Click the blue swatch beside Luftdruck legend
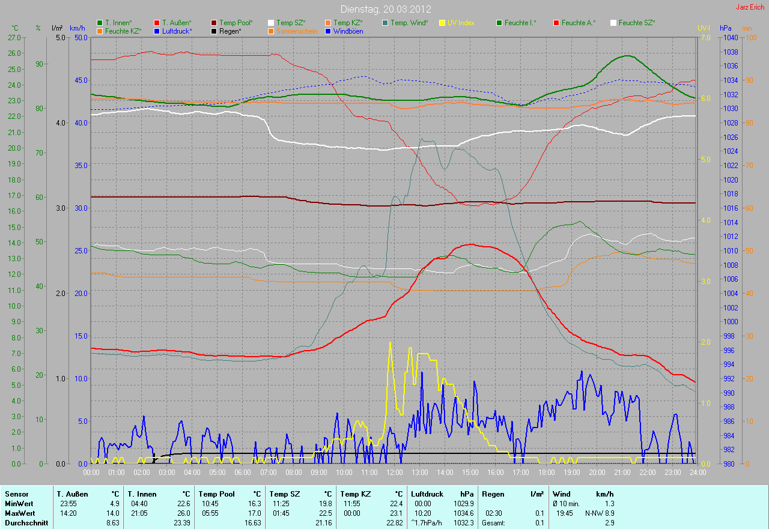This screenshot has height=529, width=769. [x=157, y=31]
